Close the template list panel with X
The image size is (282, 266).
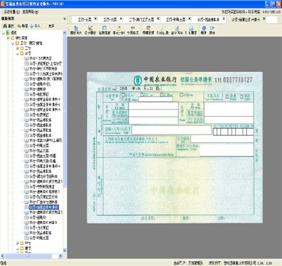[x=65, y=19]
